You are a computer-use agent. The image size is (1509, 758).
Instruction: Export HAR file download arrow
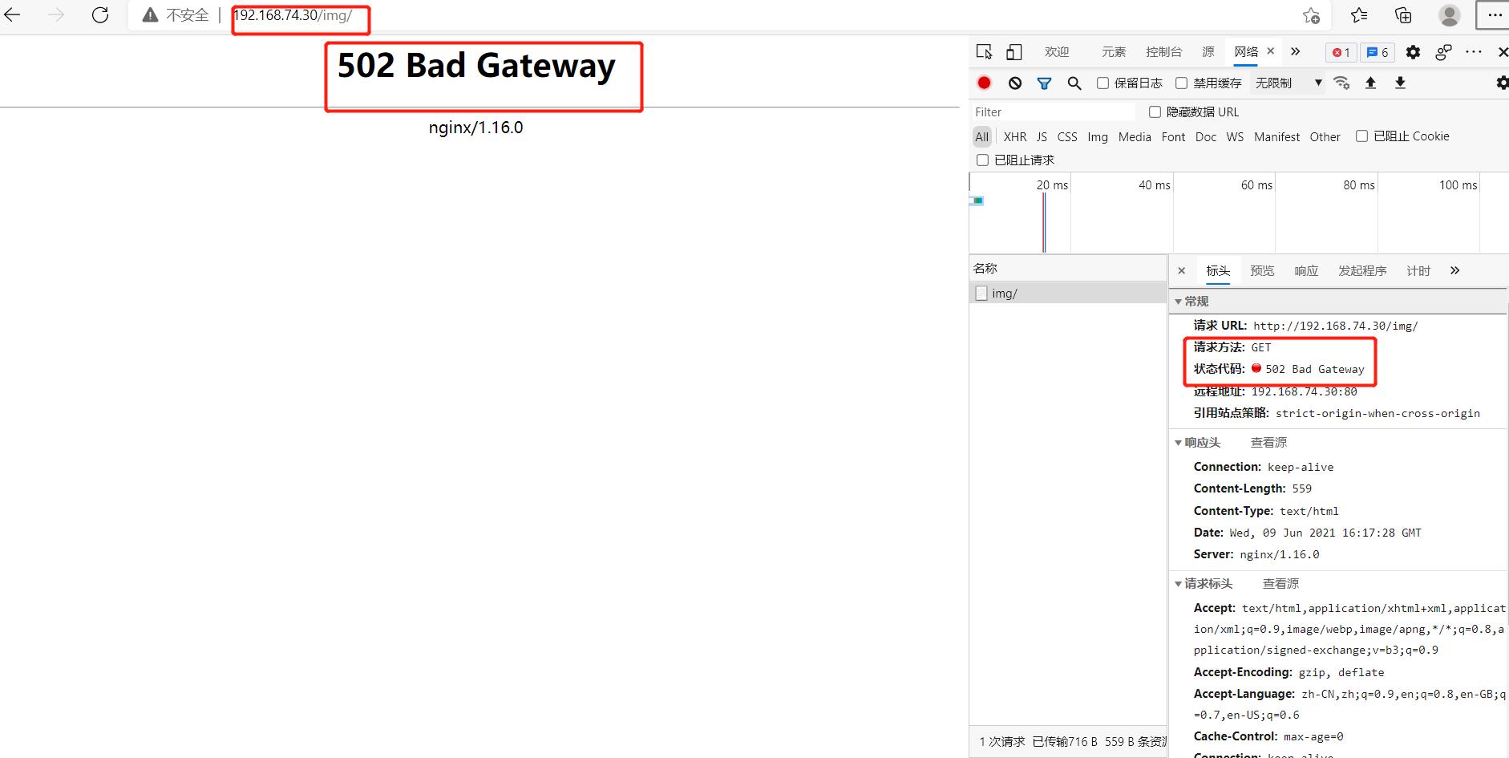1400,83
